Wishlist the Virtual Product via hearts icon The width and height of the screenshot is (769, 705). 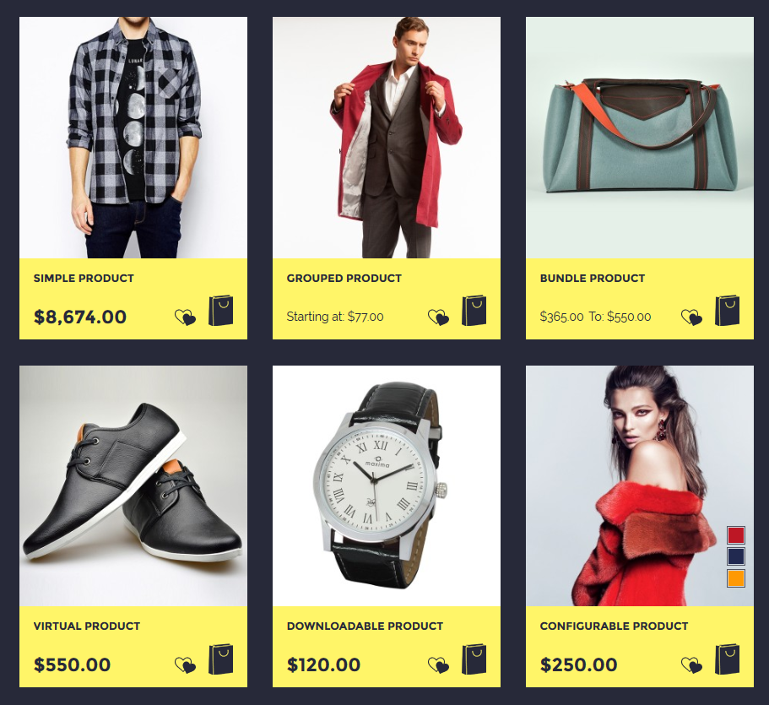186,665
